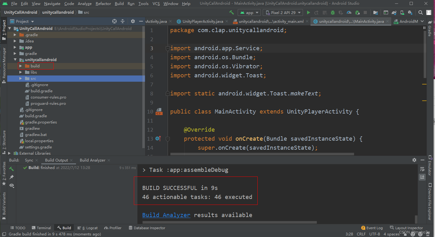
Task: Click Apply Changes and Restart Activity icon
Action: pyautogui.click(x=316, y=12)
